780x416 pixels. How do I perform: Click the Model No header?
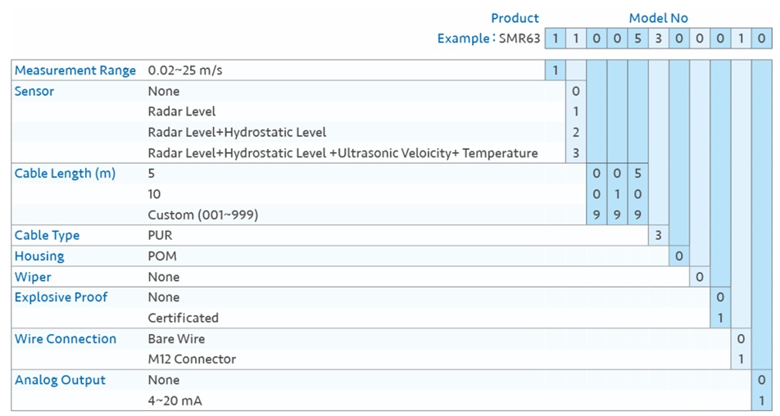(658, 18)
